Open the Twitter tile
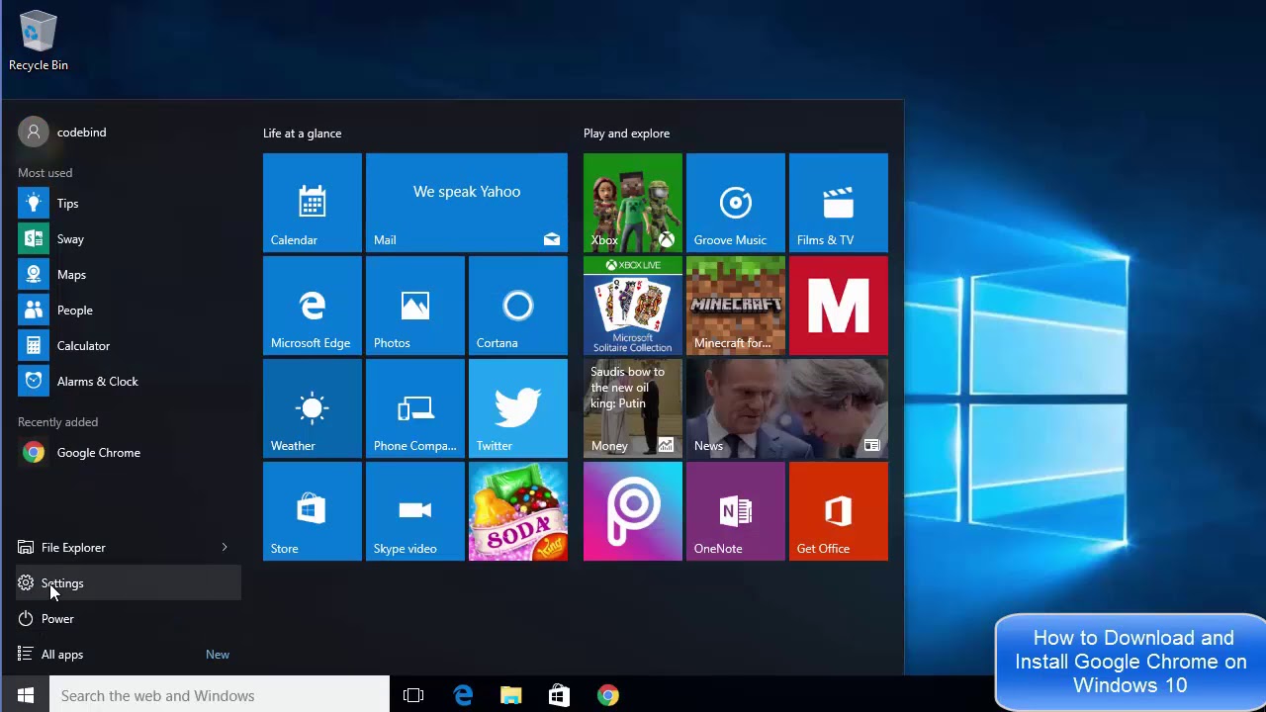Image resolution: width=1266 pixels, height=712 pixels. coord(518,408)
